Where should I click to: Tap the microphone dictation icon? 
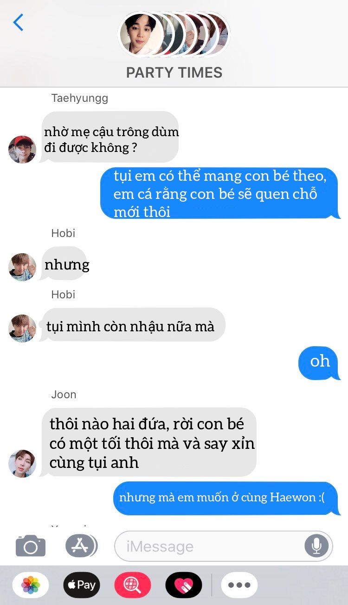[x=316, y=546]
